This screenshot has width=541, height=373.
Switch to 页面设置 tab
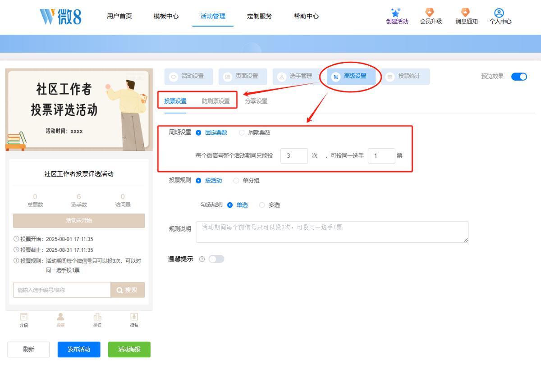[243, 77]
